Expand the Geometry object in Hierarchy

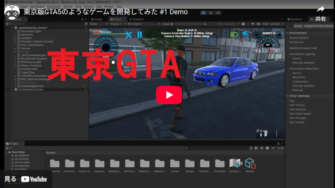click(x=16, y=35)
